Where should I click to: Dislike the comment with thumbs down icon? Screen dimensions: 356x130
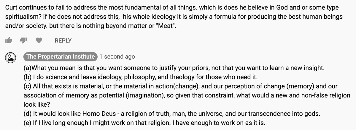tap(24, 40)
